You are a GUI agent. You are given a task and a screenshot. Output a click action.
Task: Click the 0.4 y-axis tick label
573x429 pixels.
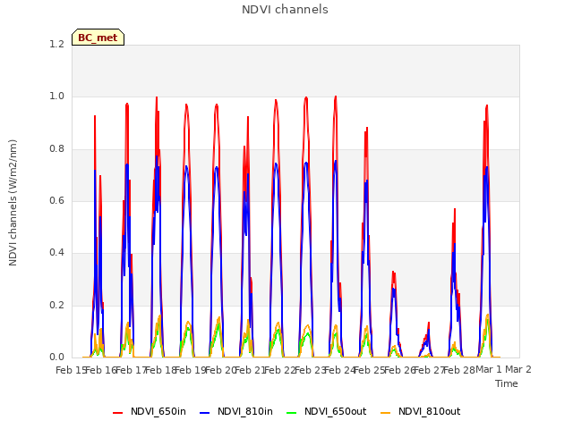56,253
